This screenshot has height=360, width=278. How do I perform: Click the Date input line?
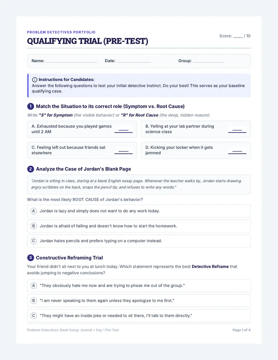(134, 61)
